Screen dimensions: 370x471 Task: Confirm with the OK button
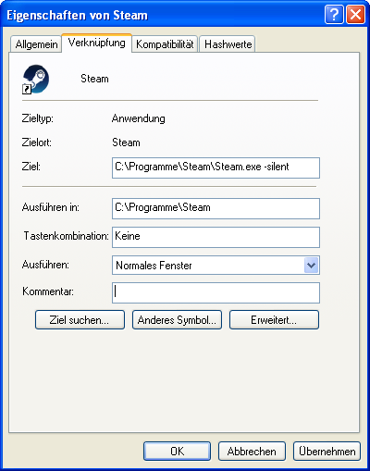[x=178, y=452]
